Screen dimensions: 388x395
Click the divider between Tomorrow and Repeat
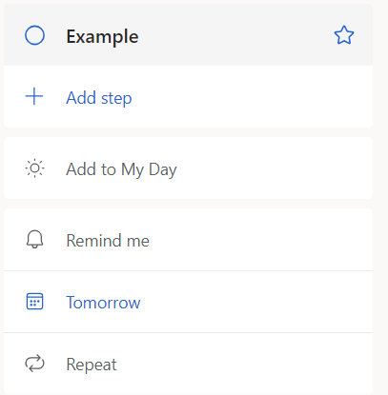[x=188, y=333]
